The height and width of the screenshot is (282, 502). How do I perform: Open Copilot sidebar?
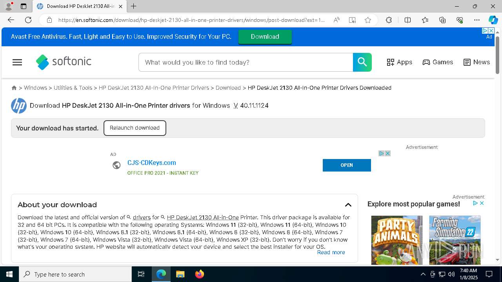point(493,20)
